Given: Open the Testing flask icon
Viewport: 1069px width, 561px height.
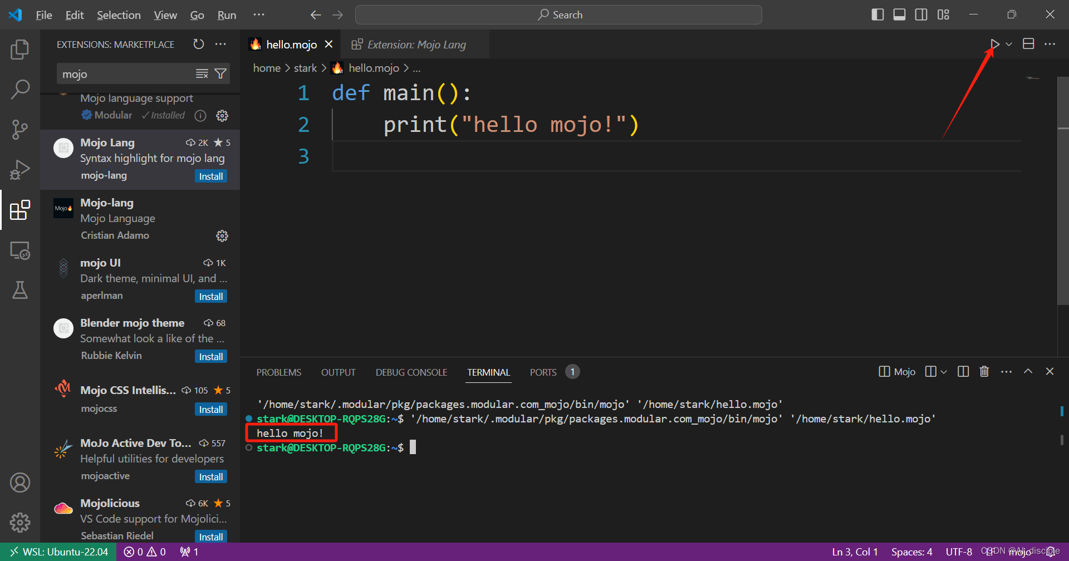Looking at the screenshot, I should [20, 290].
